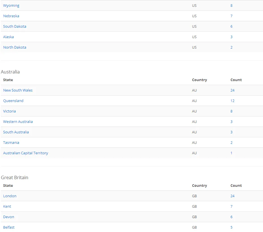Image resolution: width=263 pixels, height=232 pixels.
Task: Select the Belfast link
Action: [9, 227]
